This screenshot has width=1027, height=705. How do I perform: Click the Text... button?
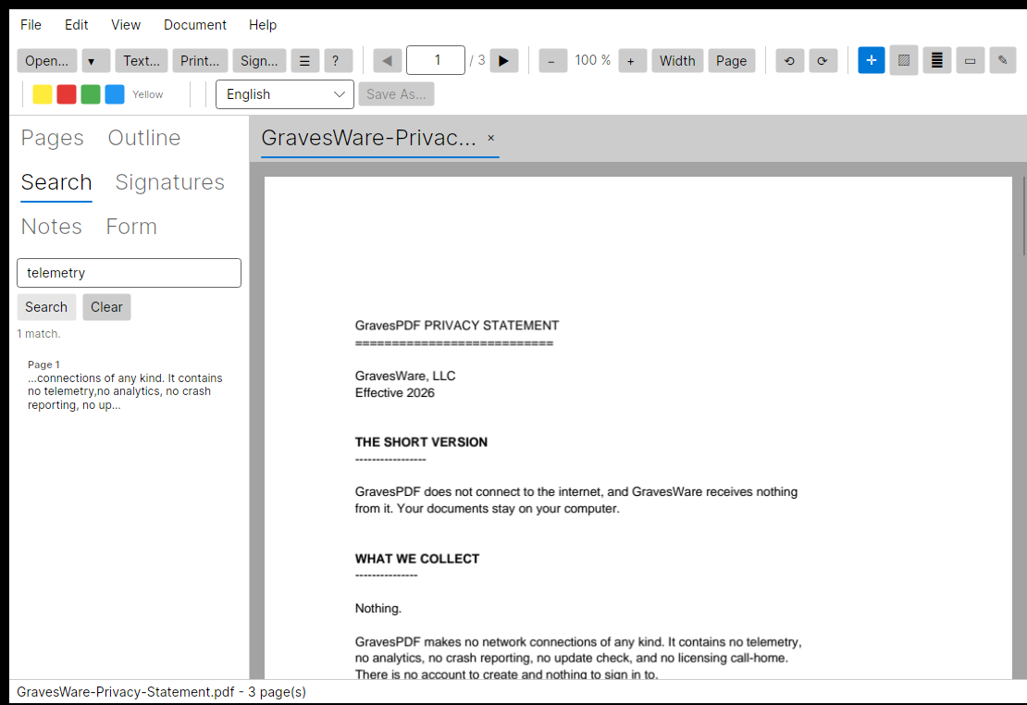(x=142, y=61)
